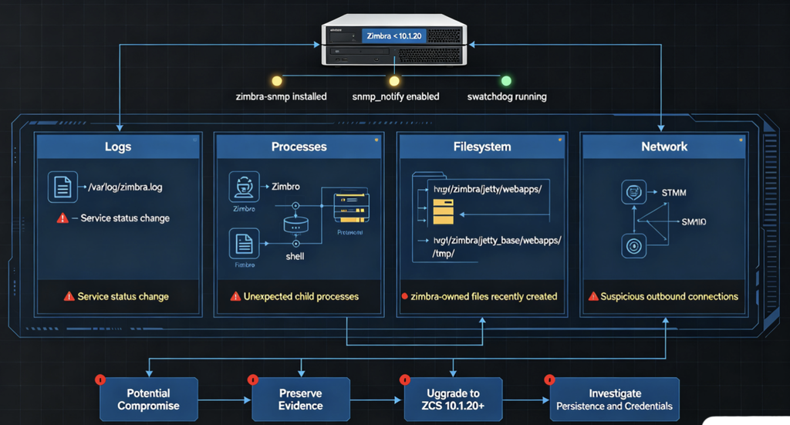
Task: Click the bottom circular Network node icon
Action: click(x=634, y=246)
